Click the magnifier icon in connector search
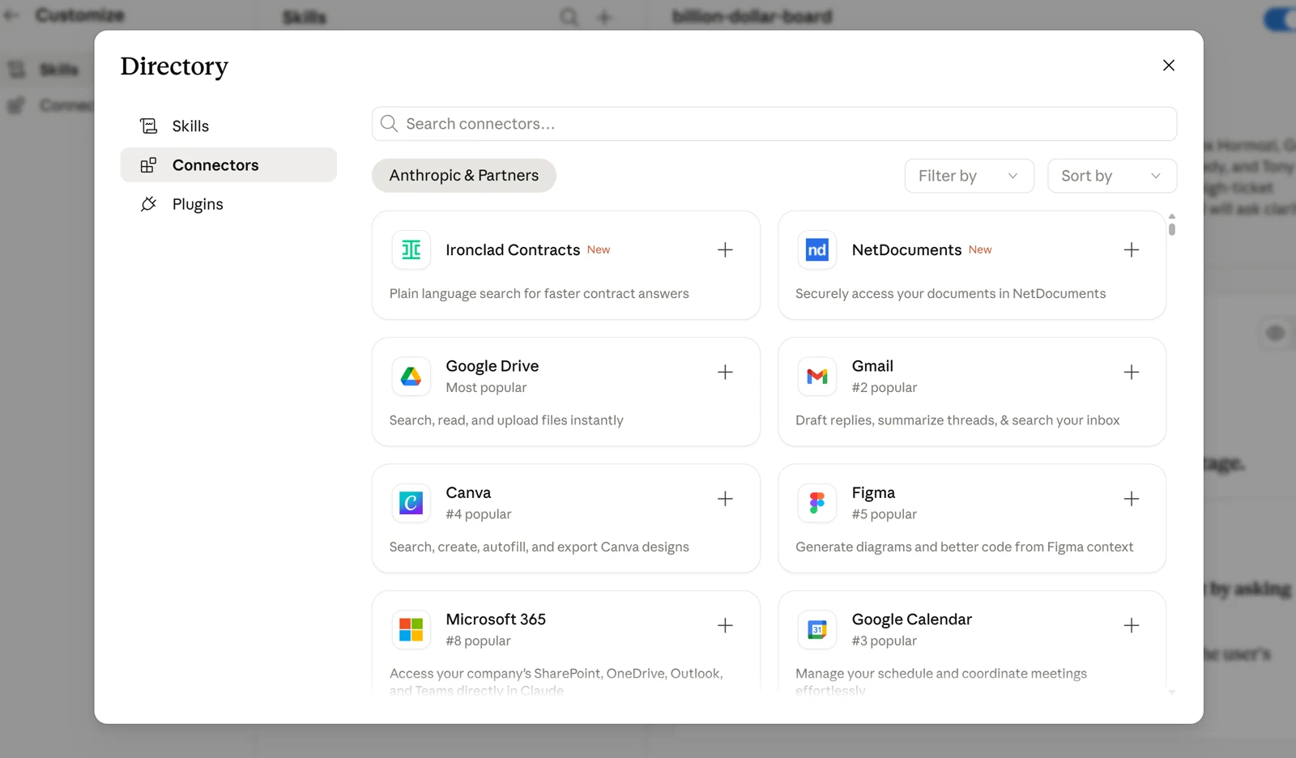1296x758 pixels. pyautogui.click(x=389, y=123)
